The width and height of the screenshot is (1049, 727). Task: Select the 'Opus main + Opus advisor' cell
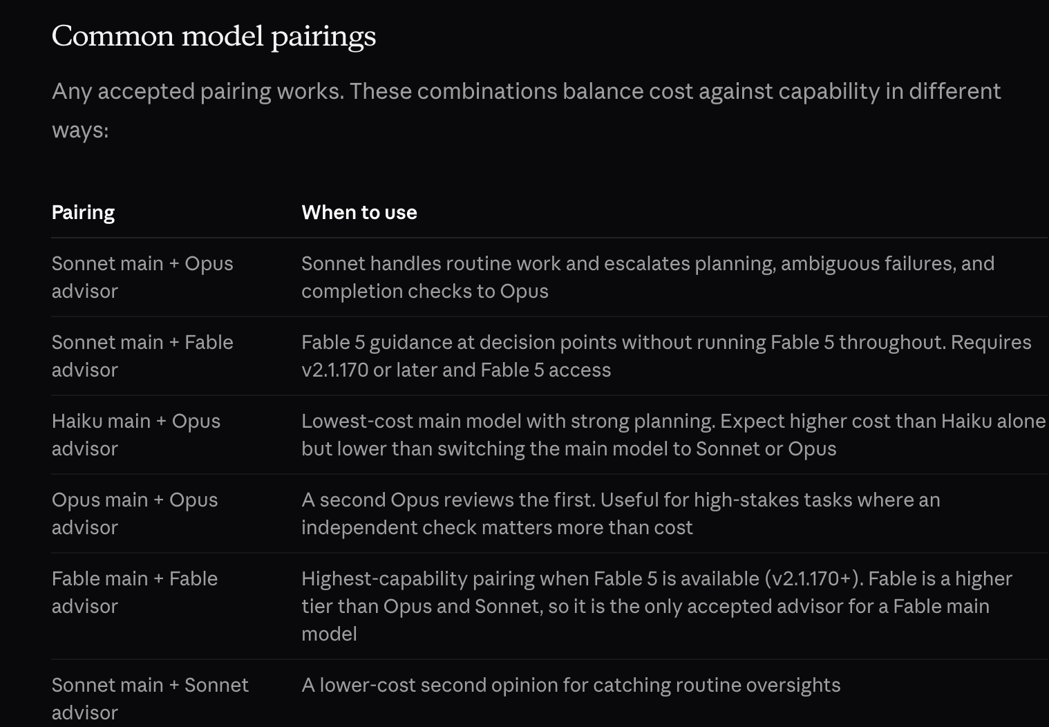tap(135, 513)
